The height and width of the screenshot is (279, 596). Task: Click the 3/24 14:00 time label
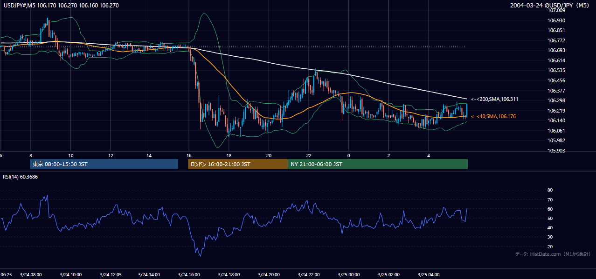pos(149,275)
